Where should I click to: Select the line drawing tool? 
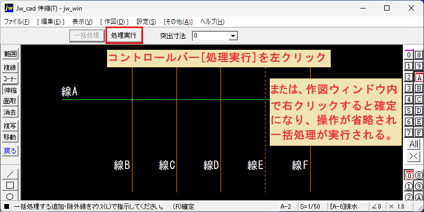tap(10, 174)
